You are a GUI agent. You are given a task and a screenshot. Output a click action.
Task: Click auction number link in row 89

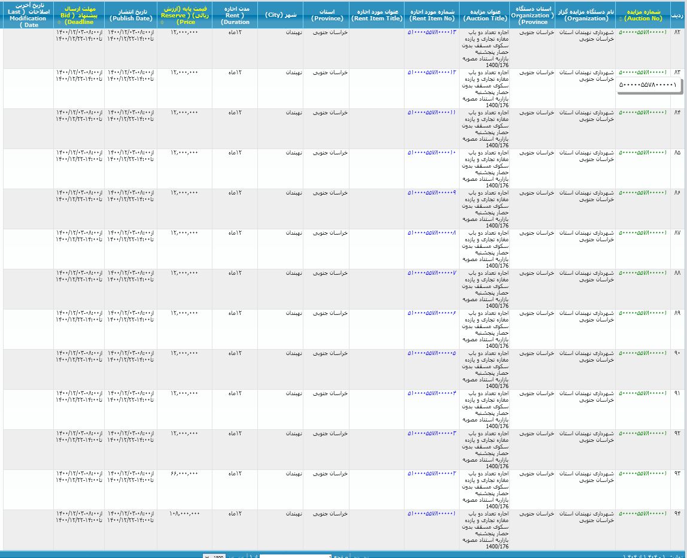(x=642, y=313)
